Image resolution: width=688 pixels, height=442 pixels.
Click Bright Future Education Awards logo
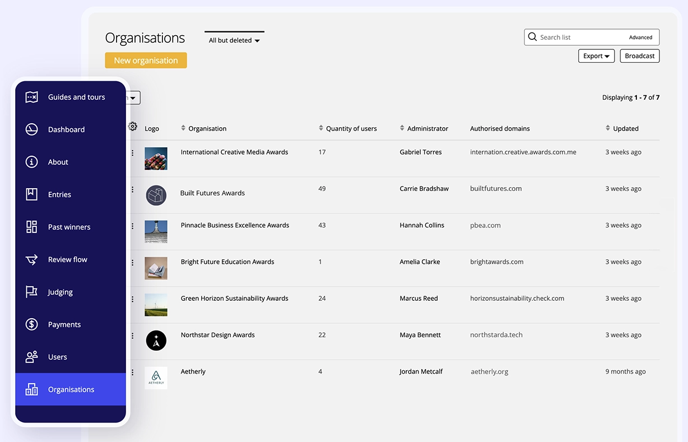pyautogui.click(x=156, y=268)
